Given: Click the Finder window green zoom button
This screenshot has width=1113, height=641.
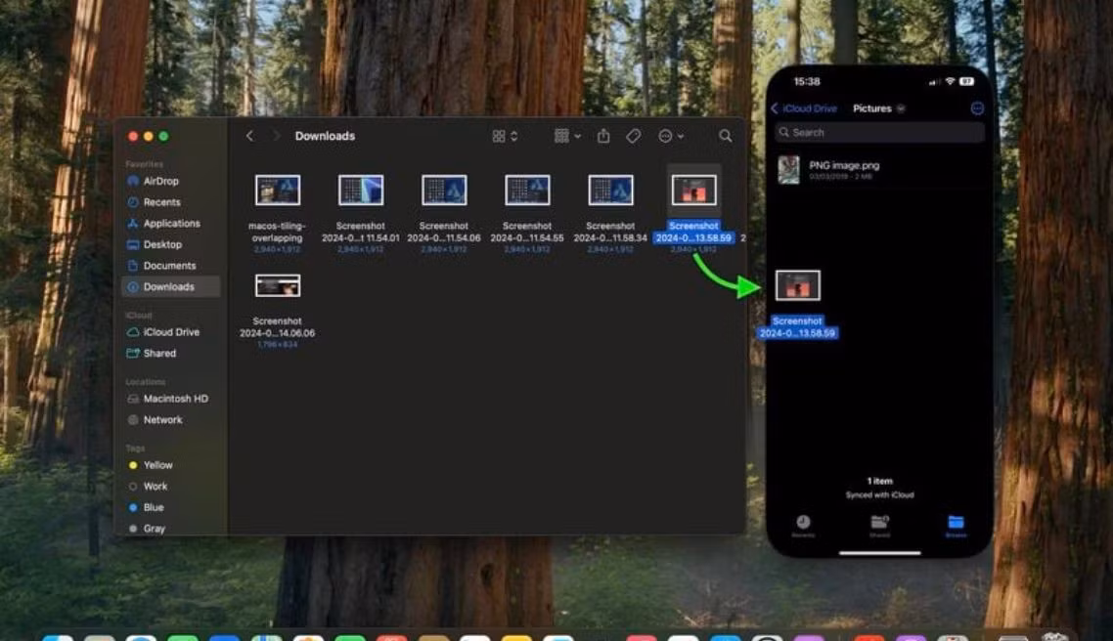Looking at the screenshot, I should (164, 136).
